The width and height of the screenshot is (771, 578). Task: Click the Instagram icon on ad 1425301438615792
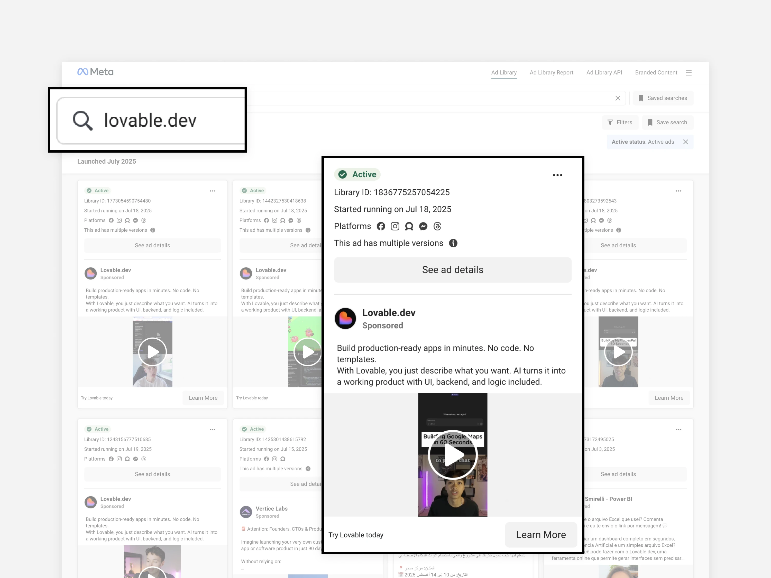pyautogui.click(x=274, y=459)
